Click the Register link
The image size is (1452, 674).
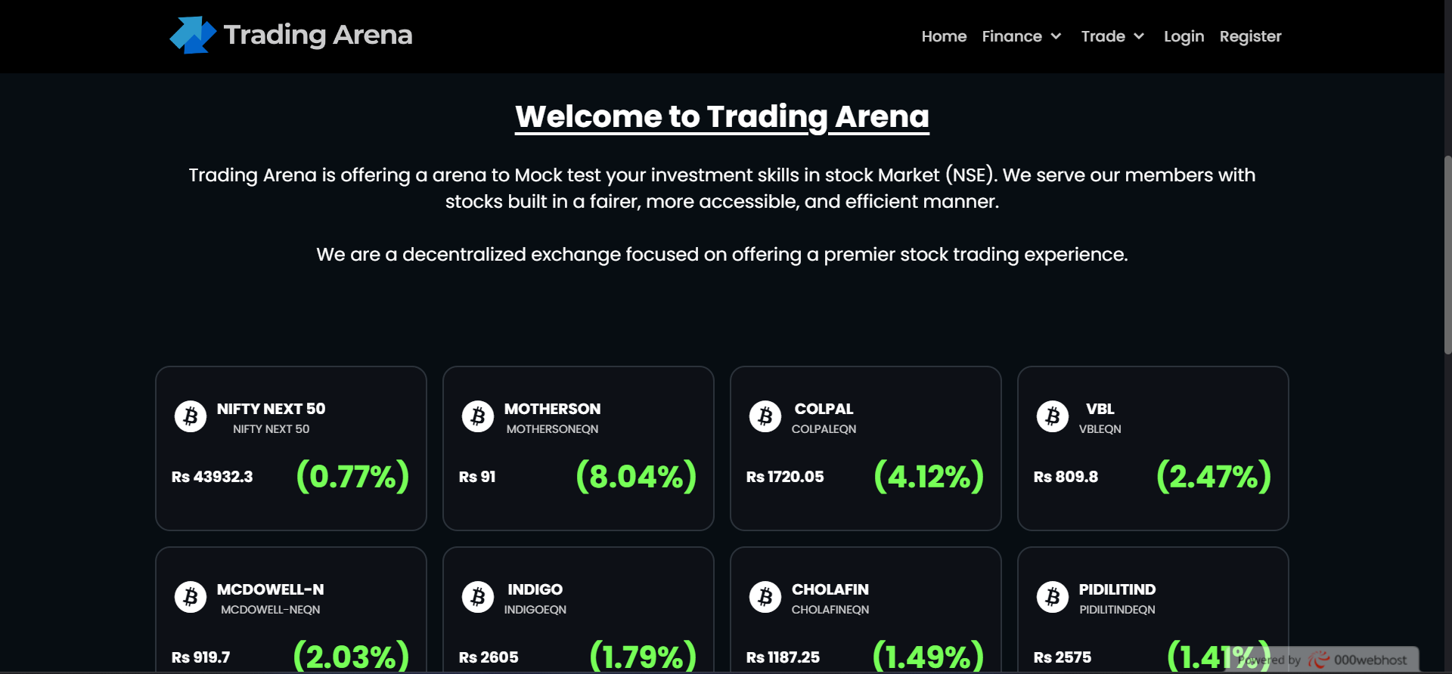1250,36
